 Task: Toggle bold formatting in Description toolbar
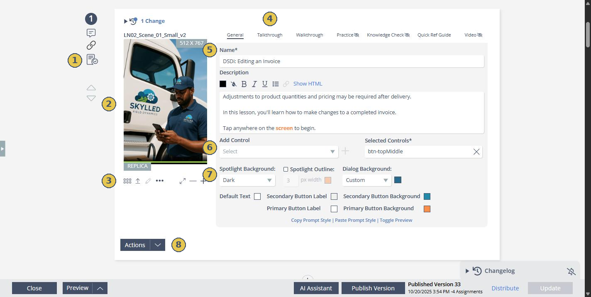coord(244,84)
